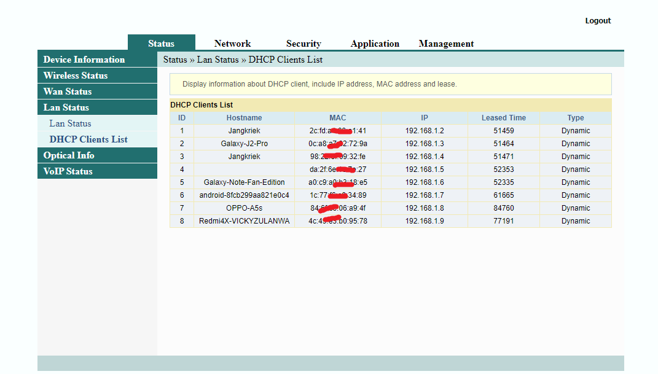658x374 pixels.
Task: Open the Security tab
Action: tap(304, 44)
